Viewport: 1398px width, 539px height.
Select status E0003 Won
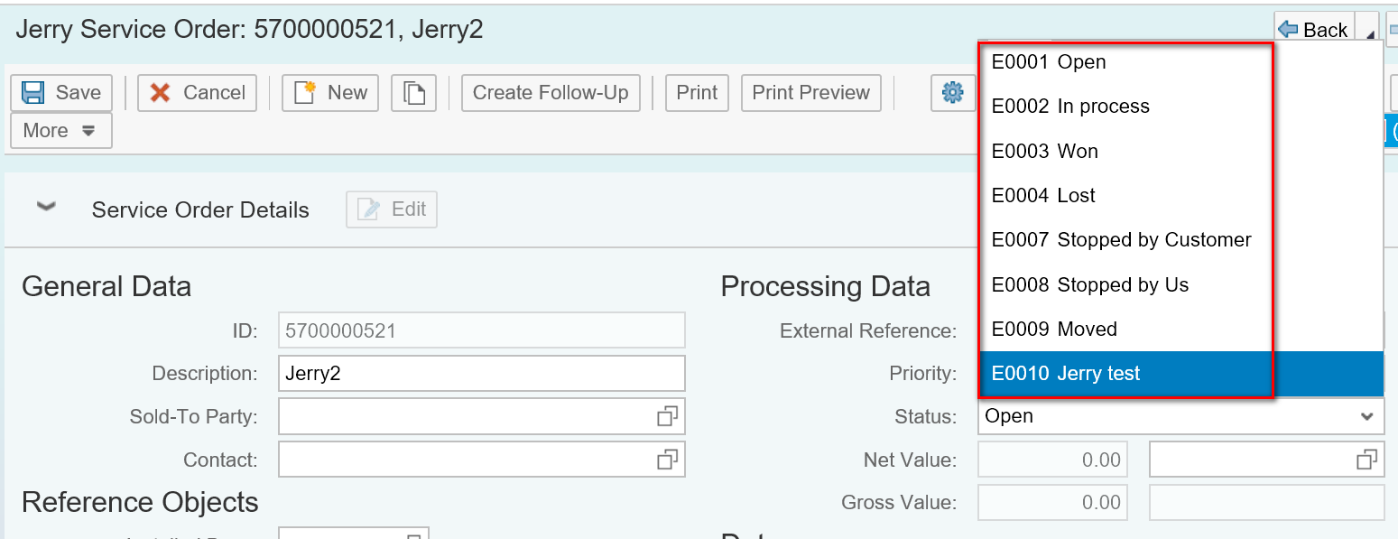[x=1180, y=151]
